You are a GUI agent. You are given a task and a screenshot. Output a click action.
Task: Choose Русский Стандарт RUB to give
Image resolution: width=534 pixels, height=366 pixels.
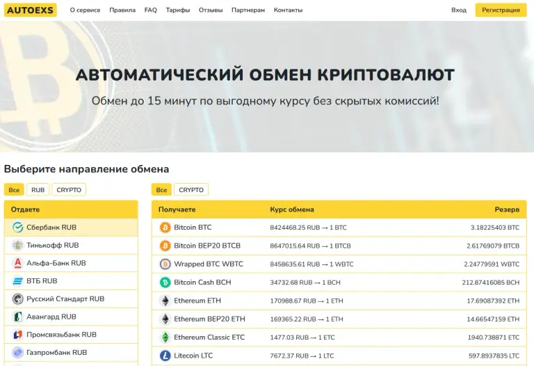pos(71,299)
